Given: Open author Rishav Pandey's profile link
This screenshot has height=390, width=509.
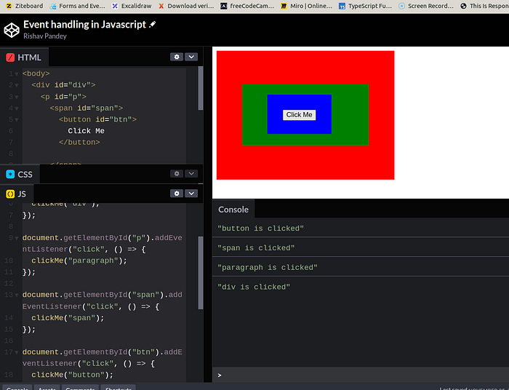Looking at the screenshot, I should tap(45, 36).
